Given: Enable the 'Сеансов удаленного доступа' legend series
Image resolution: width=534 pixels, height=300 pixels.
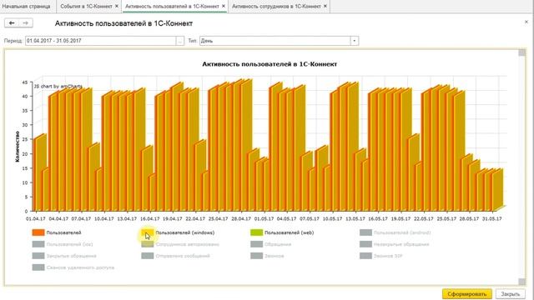Looking at the screenshot, I should pos(73,267).
